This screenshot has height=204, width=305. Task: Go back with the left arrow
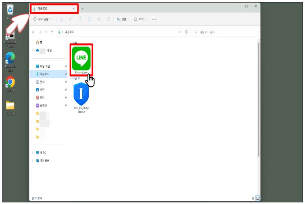(x=34, y=32)
